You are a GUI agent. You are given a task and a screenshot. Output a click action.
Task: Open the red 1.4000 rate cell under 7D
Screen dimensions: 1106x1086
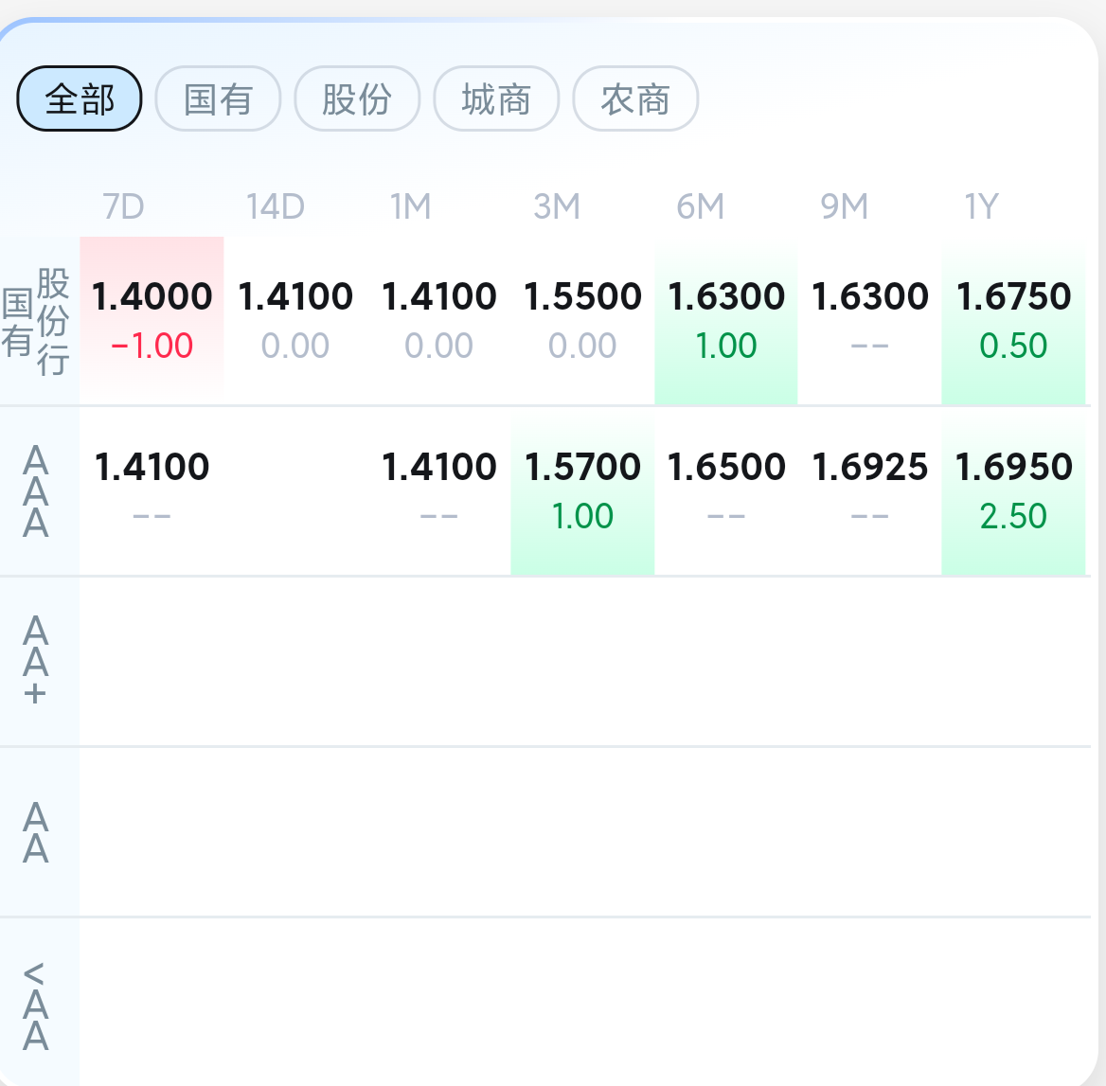pyautogui.click(x=152, y=320)
